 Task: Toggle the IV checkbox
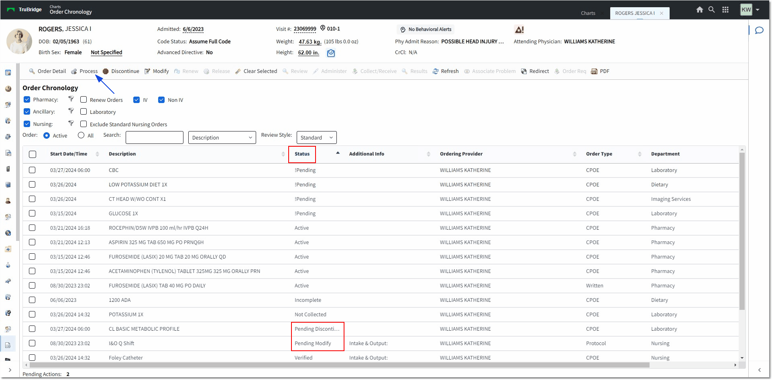pos(136,100)
